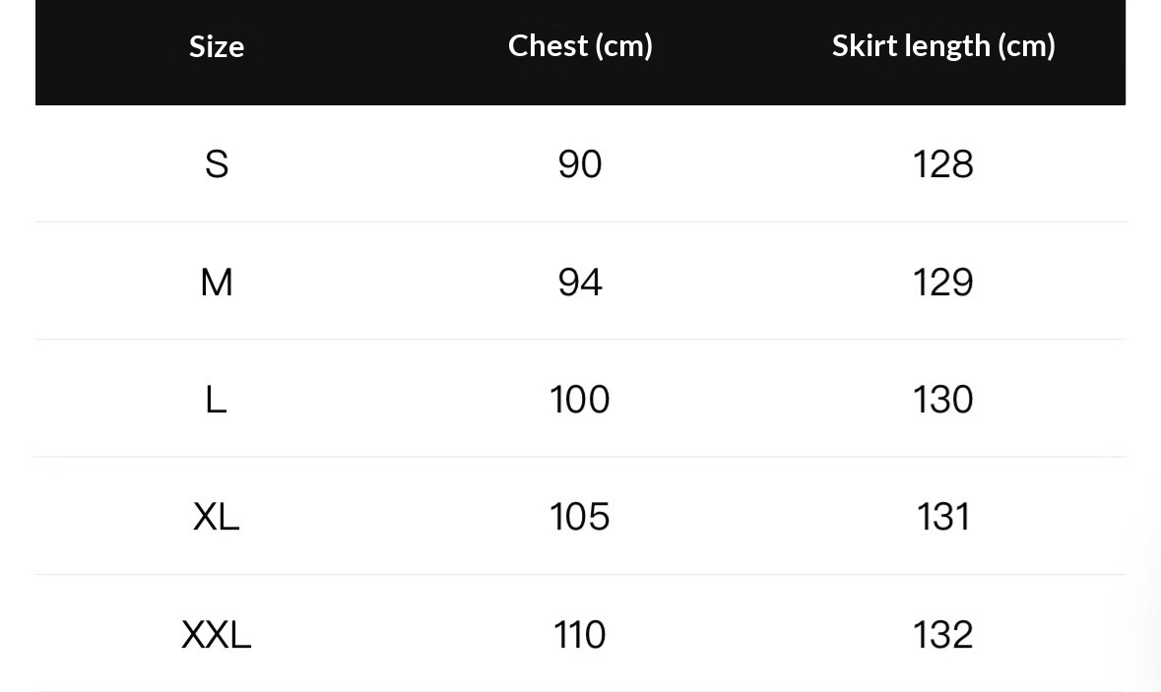Select the XL size label
This screenshot has height=692, width=1161.
[x=217, y=517]
